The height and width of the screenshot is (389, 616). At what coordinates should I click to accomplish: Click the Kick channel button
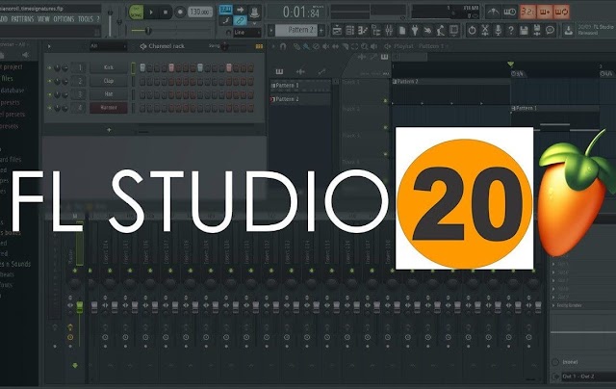[x=109, y=67]
